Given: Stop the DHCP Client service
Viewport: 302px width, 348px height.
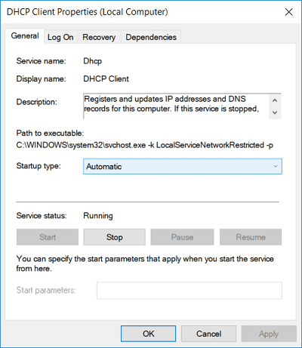Looking at the screenshot, I should tap(115, 237).
